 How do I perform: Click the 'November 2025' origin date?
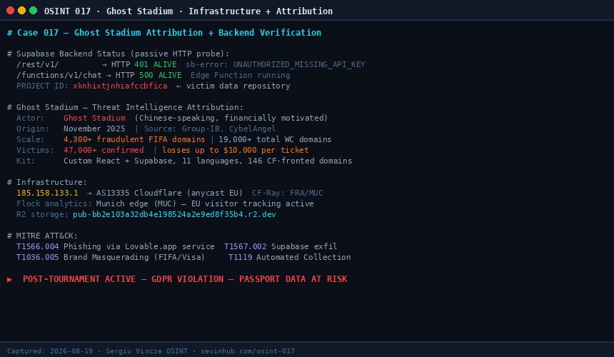(94, 129)
